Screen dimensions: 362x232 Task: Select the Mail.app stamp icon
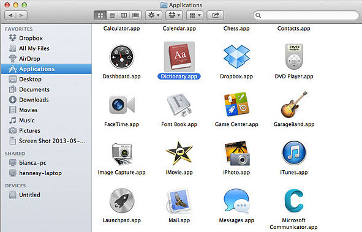[x=179, y=201]
